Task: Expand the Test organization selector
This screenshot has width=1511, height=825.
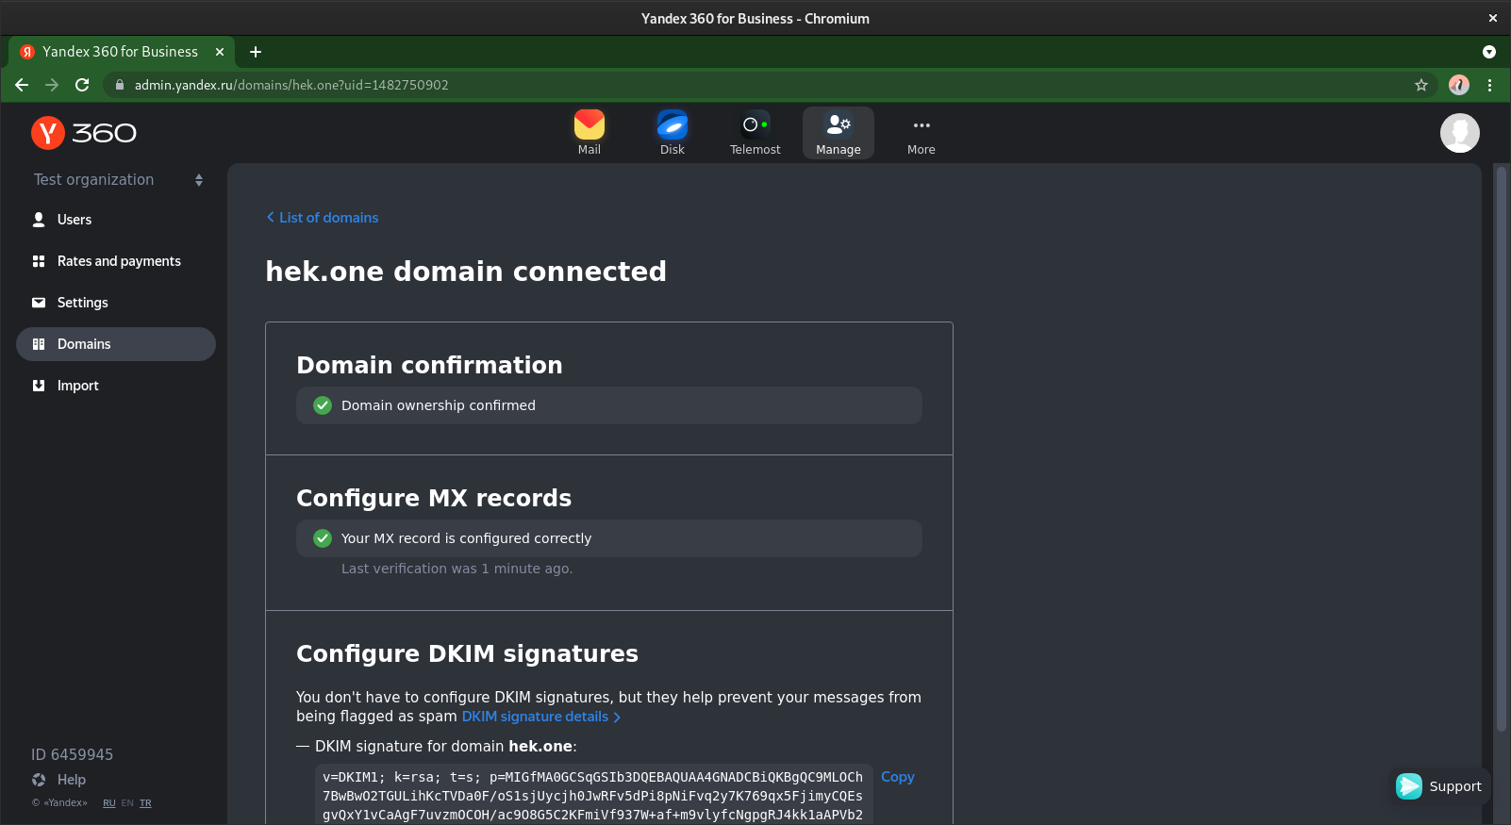Action: point(118,179)
